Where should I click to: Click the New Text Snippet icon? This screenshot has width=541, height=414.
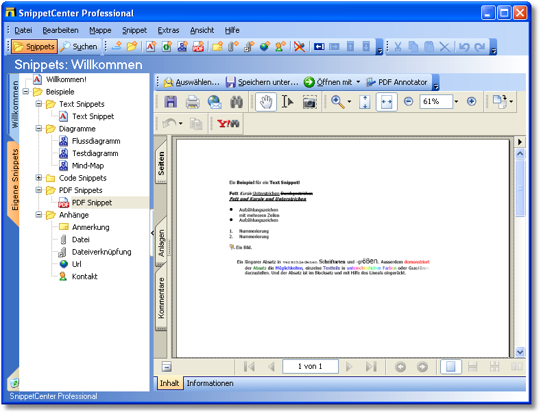click(151, 47)
